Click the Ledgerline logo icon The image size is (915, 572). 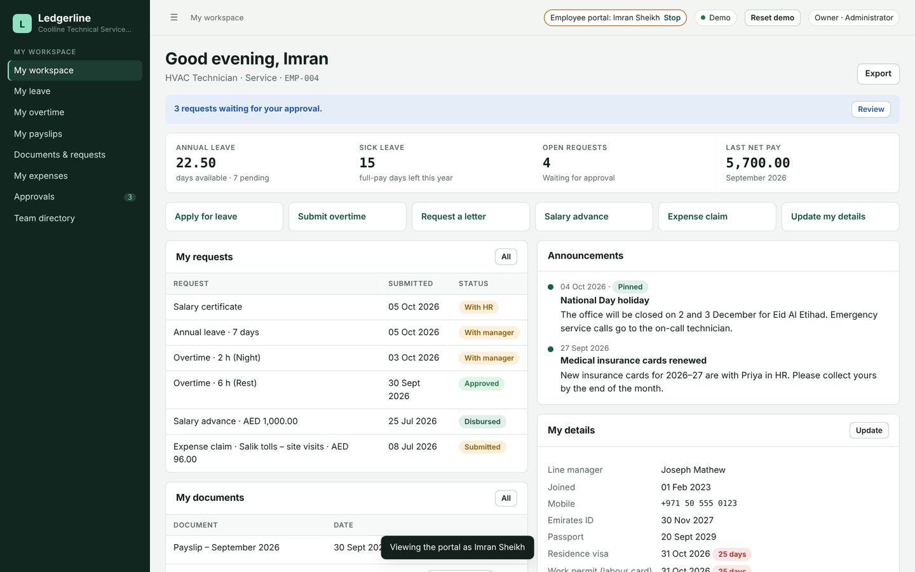tap(22, 24)
